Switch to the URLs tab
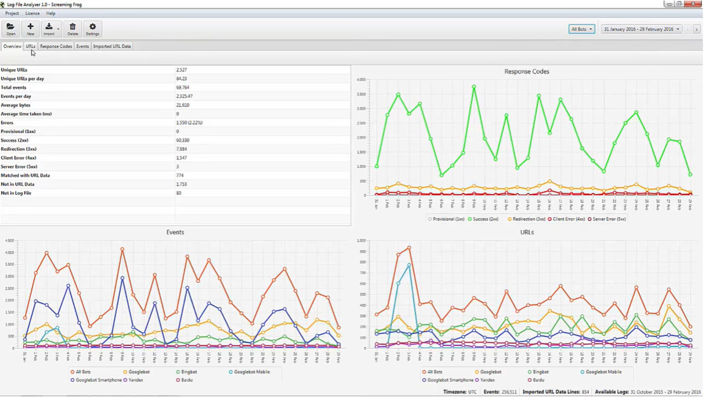 pyautogui.click(x=31, y=46)
